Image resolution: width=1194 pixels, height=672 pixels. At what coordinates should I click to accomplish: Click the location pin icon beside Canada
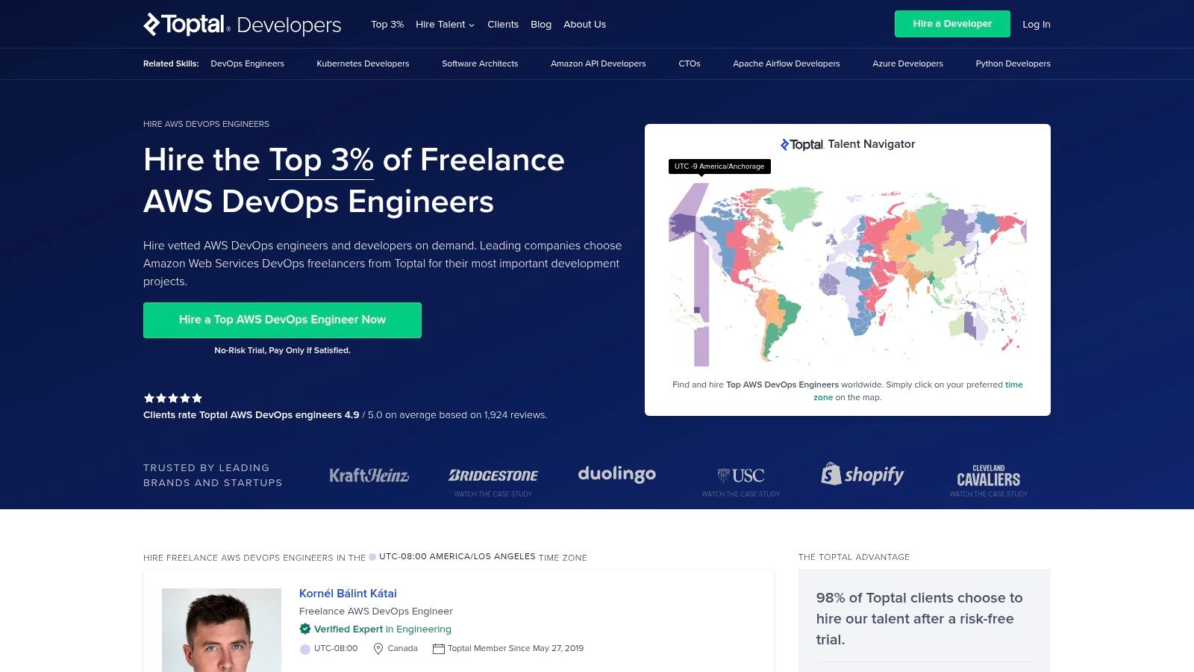pyautogui.click(x=379, y=648)
